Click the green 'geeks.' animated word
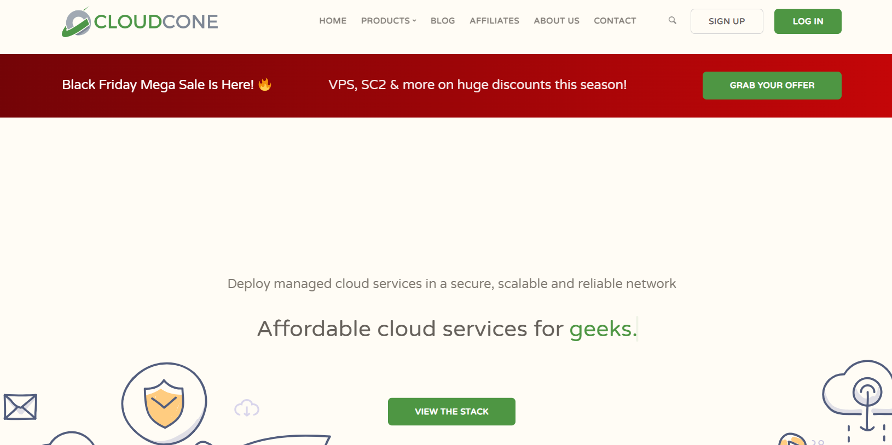 [x=603, y=329]
